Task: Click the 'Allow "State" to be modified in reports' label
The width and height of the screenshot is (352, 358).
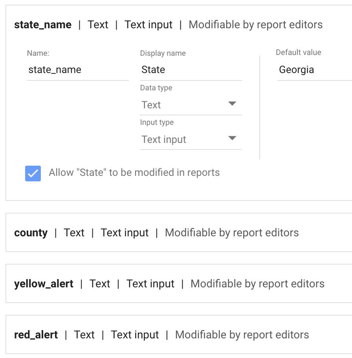Action: tap(134, 173)
